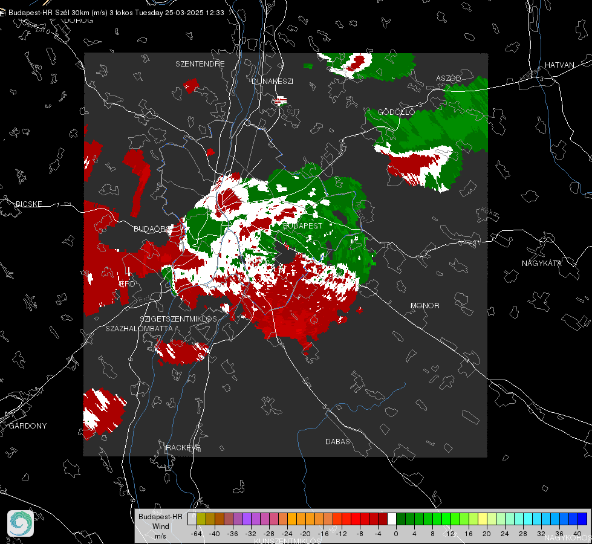Select the BUDAPEST city label
The image size is (592, 544).
302,225
